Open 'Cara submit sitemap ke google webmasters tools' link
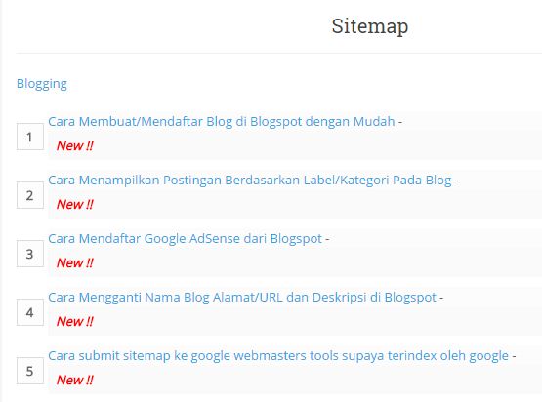Viewport: 542px width, 402px height. point(278,356)
